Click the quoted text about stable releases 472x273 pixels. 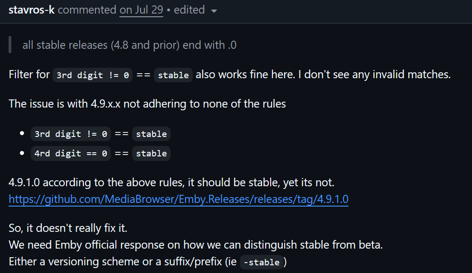[x=129, y=45]
